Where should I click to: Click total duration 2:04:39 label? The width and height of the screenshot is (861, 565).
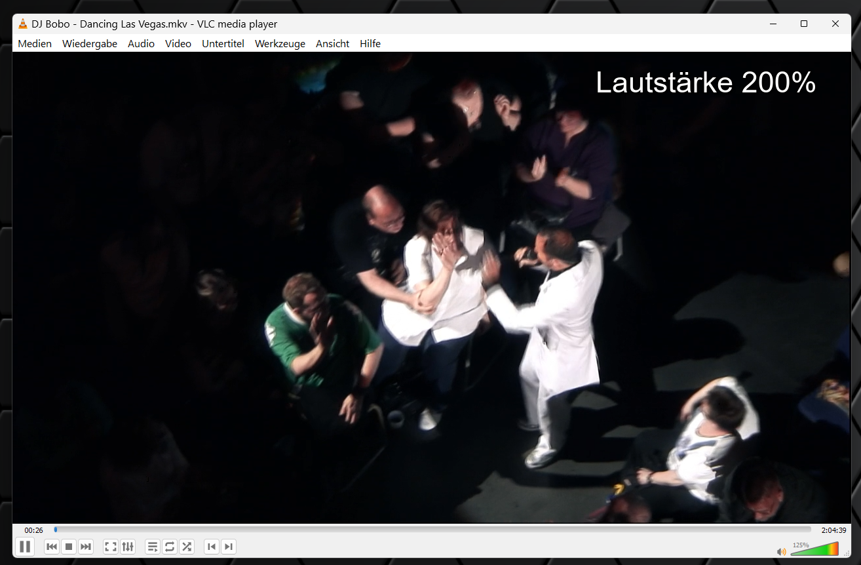pyautogui.click(x=833, y=530)
